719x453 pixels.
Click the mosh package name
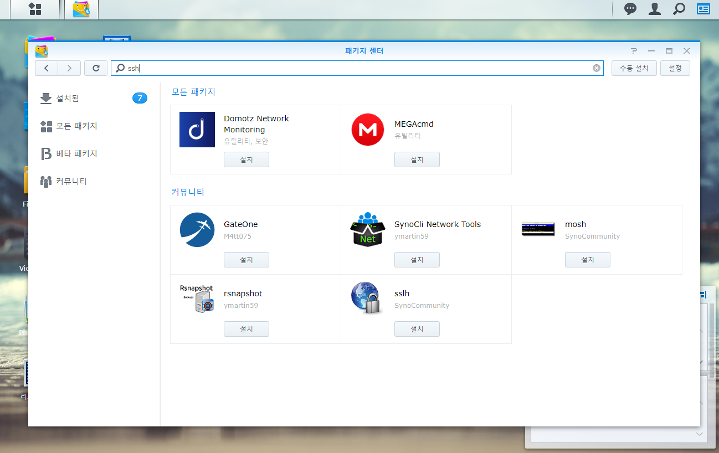coord(576,224)
